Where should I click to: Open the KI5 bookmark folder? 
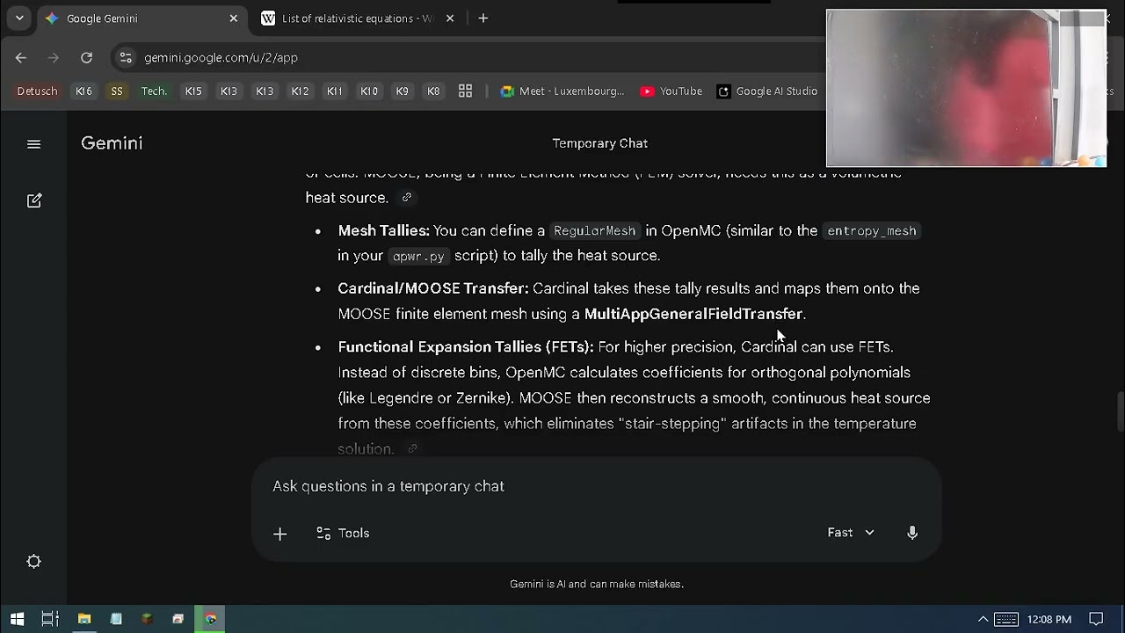[x=193, y=91]
